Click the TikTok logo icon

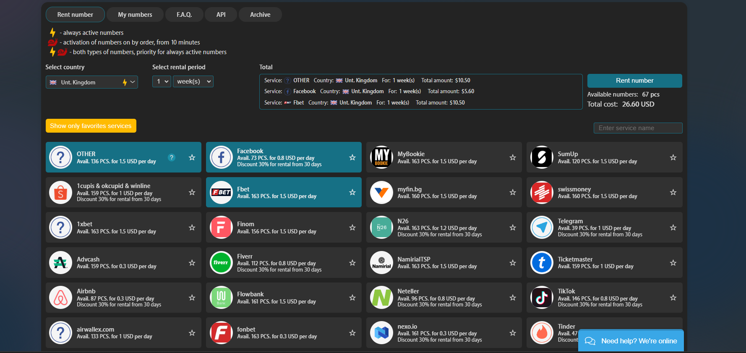pyautogui.click(x=542, y=298)
